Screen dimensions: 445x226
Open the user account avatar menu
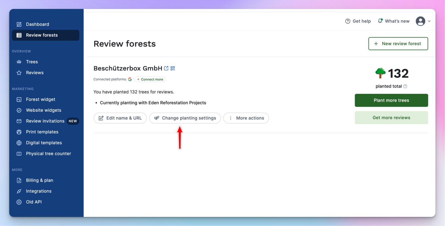pyautogui.click(x=420, y=21)
